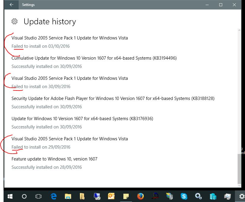
Task: Open the performance monitor taskbar icon
Action: click(228, 196)
